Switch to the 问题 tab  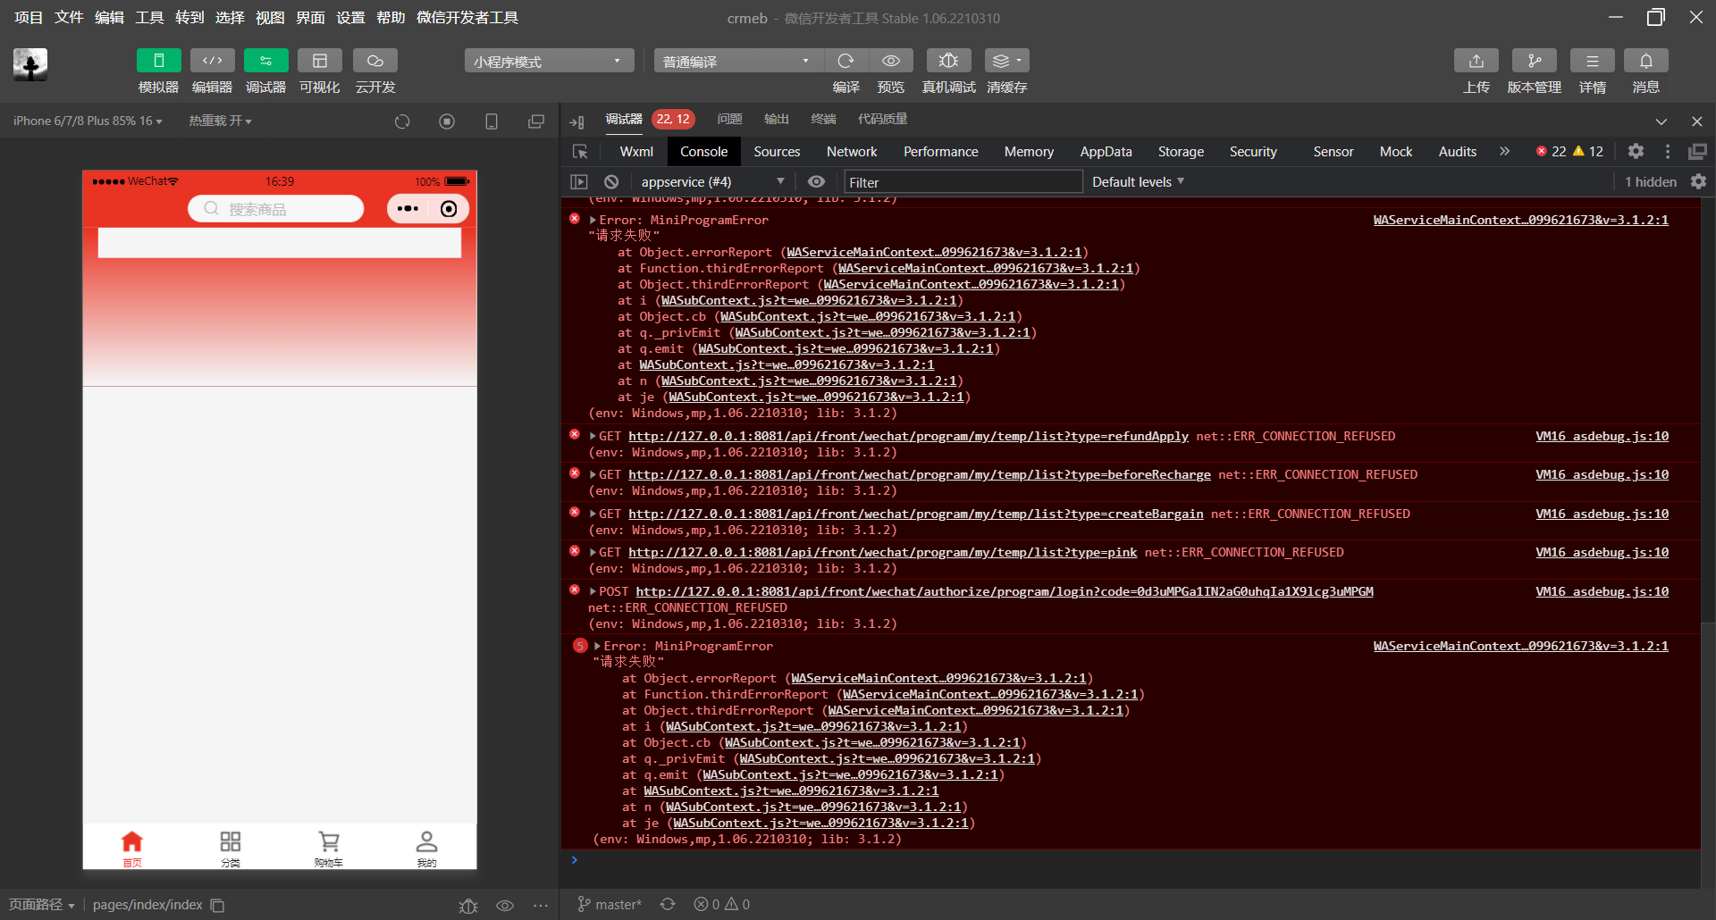click(729, 119)
